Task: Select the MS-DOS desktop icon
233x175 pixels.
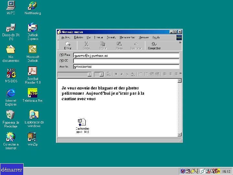Action: tap(11, 76)
